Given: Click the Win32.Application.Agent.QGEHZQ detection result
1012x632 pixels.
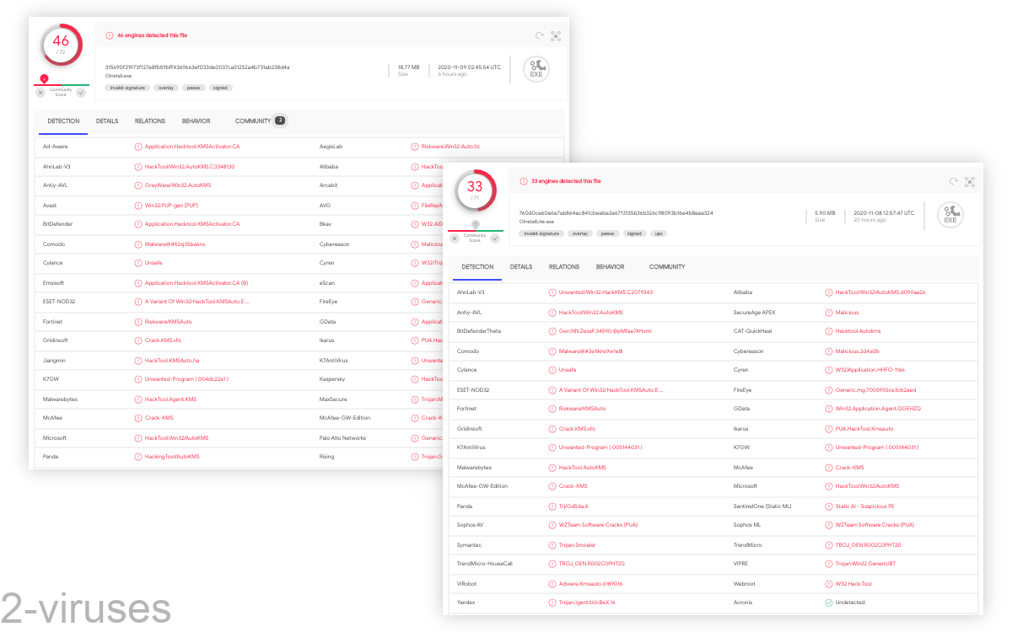Looking at the screenshot, I should 878,409.
